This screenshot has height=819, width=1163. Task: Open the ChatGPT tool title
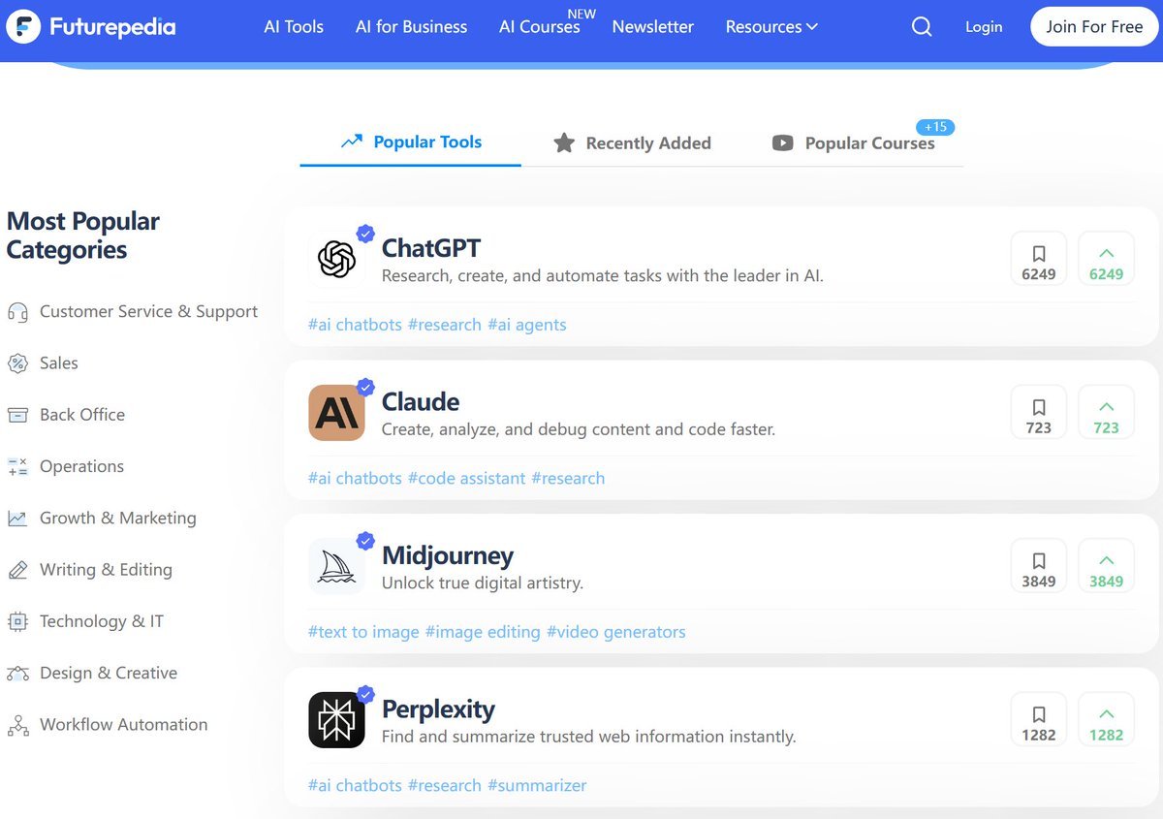point(431,248)
